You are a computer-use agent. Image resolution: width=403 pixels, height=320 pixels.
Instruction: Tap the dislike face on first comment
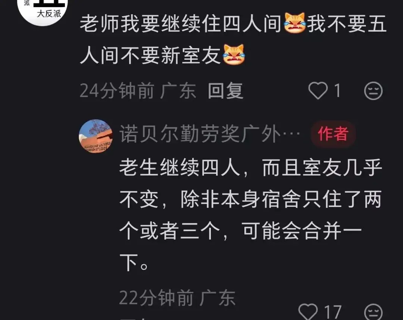(x=373, y=90)
